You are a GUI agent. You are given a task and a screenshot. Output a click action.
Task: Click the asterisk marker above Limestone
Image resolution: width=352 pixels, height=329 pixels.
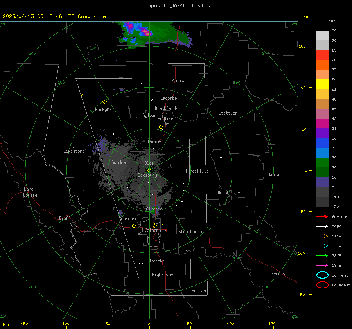(x=74, y=147)
